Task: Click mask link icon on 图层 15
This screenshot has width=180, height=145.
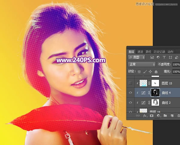Action: [149, 83]
